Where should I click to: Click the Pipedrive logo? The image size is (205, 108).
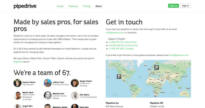(25, 6)
